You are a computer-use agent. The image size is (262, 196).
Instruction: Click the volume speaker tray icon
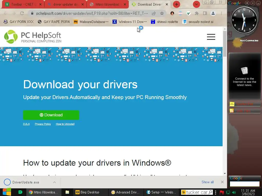click(x=234, y=192)
